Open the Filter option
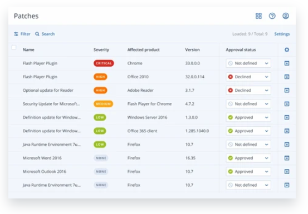308x214 pixels. 22,34
